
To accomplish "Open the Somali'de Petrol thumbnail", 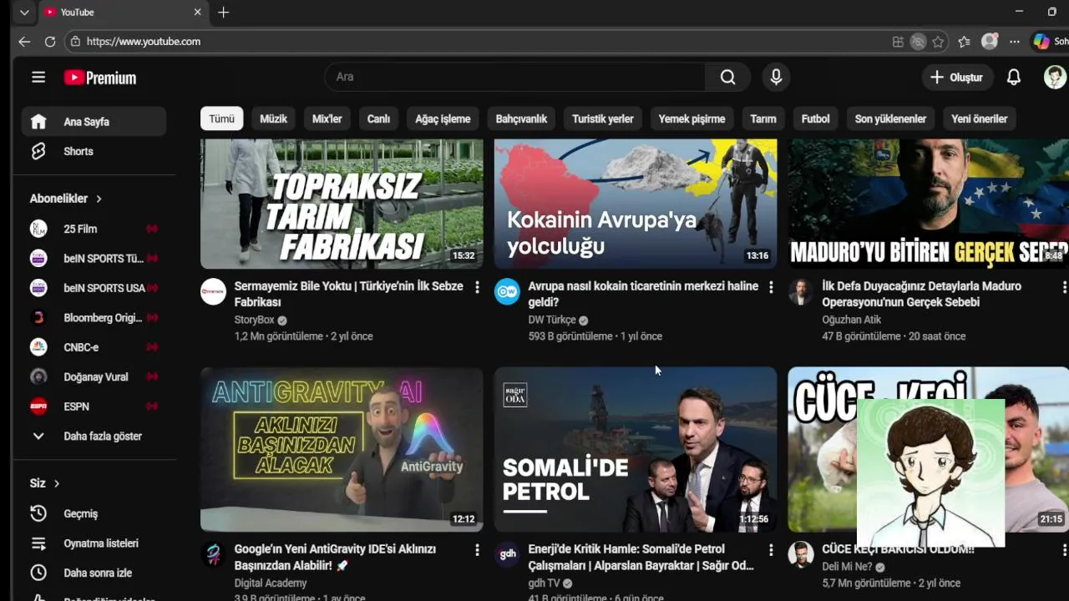I will (636, 450).
